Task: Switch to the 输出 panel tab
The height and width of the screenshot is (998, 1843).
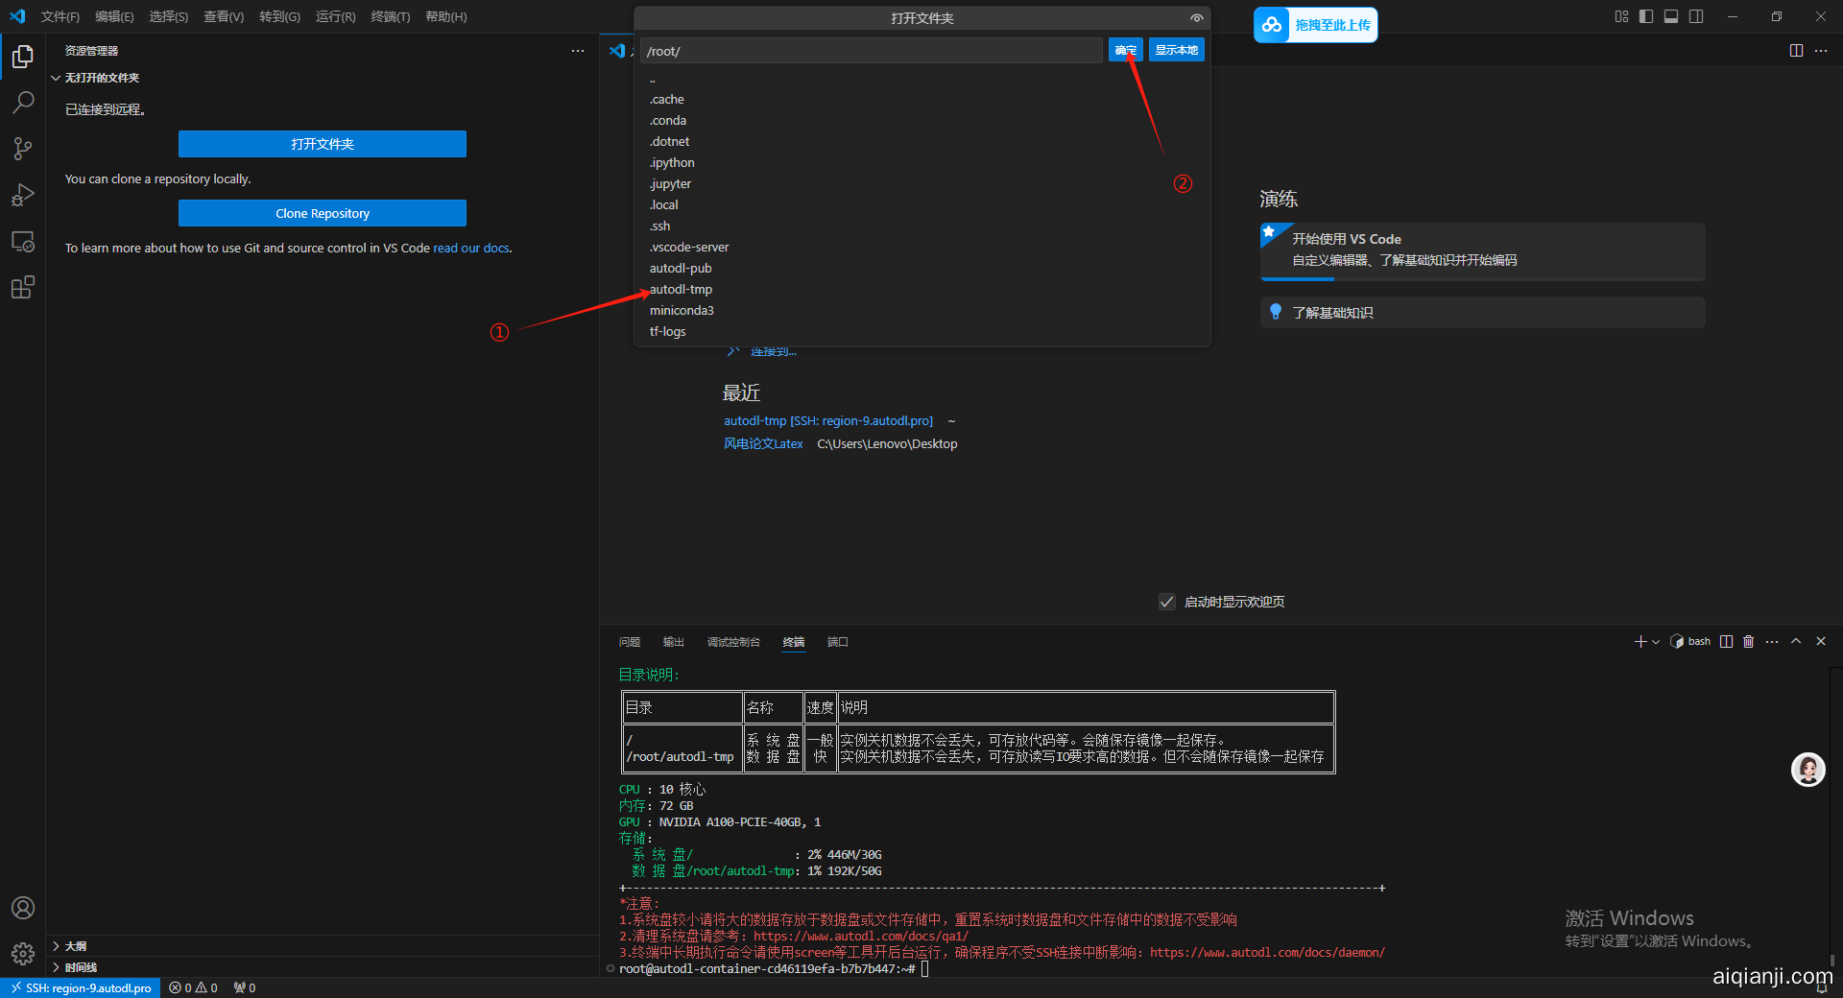Action: tap(673, 642)
